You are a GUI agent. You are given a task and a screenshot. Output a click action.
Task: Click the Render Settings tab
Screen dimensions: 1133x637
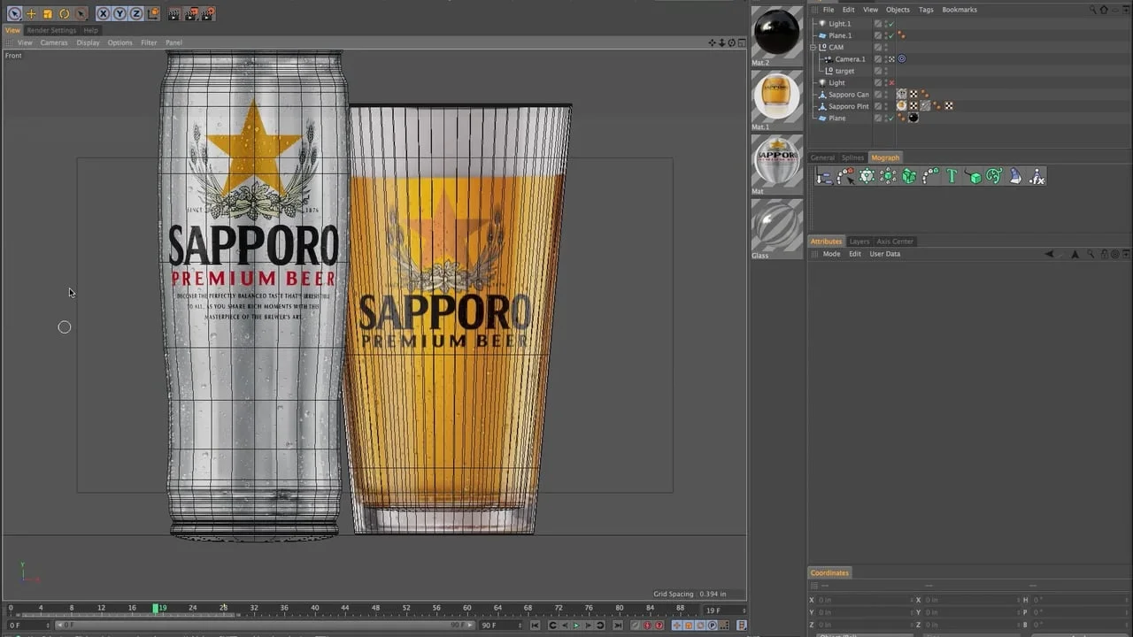point(51,30)
